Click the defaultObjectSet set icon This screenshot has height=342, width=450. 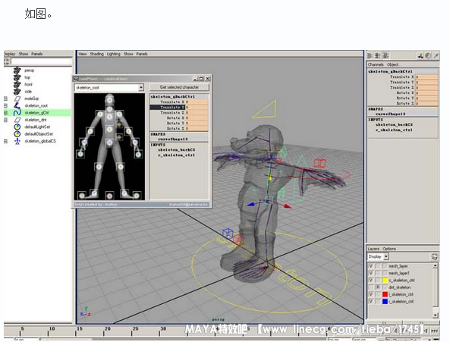coord(17,134)
